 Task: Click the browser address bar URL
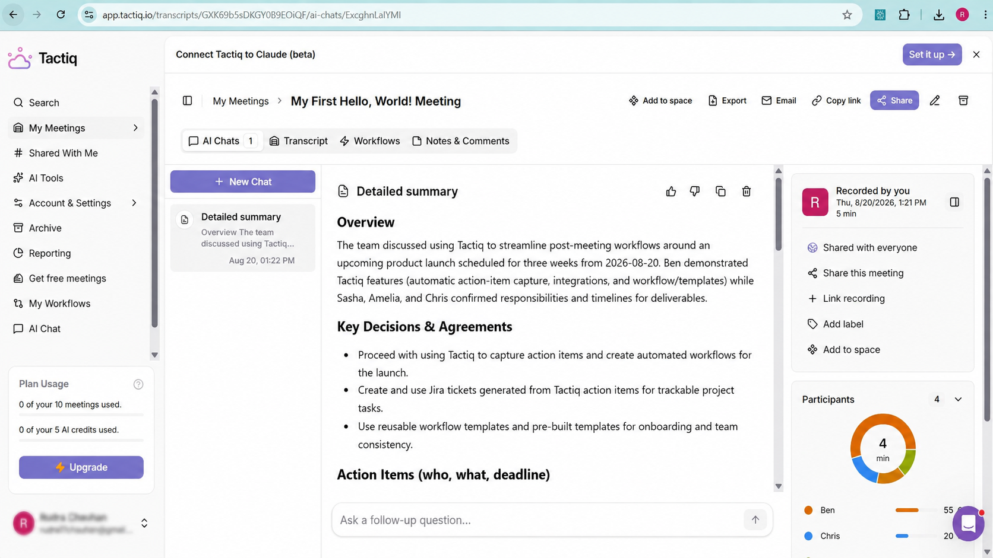point(252,15)
